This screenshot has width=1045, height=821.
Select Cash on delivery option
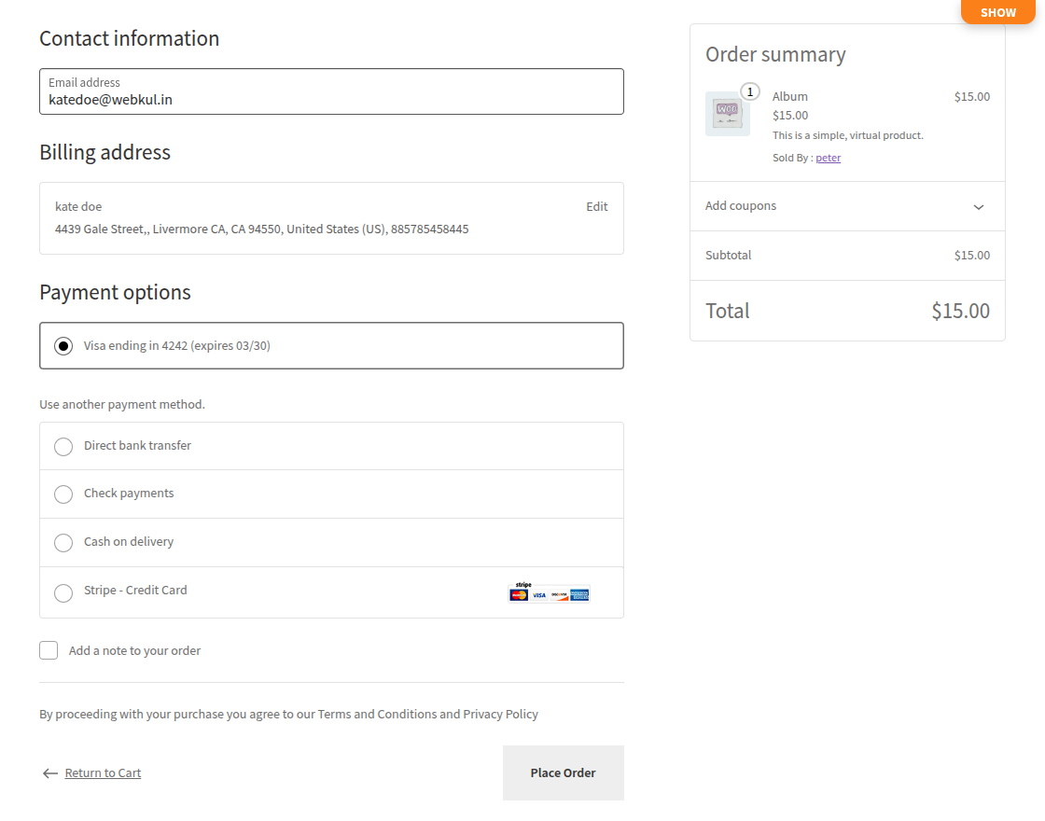(x=63, y=543)
